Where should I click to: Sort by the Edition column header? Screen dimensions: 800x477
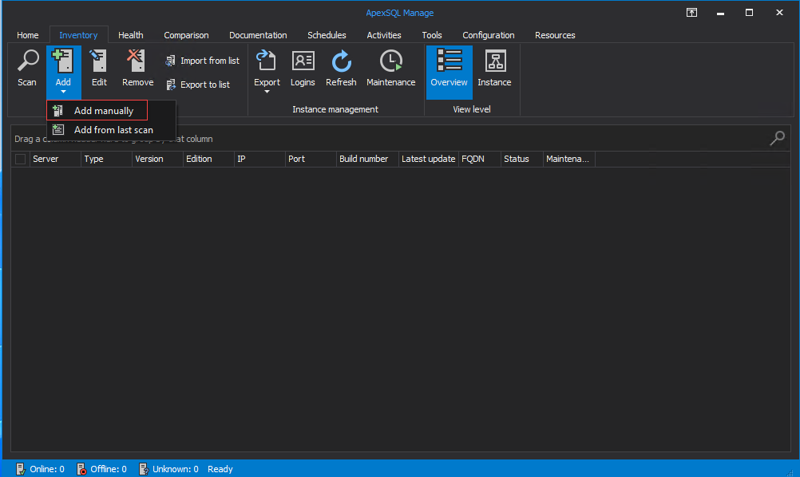click(208, 159)
